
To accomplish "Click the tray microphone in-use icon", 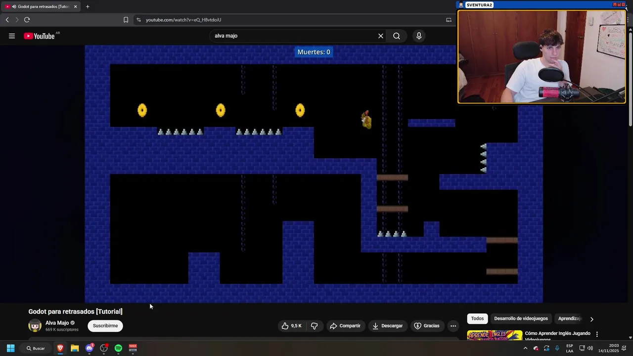I will coord(557,349).
